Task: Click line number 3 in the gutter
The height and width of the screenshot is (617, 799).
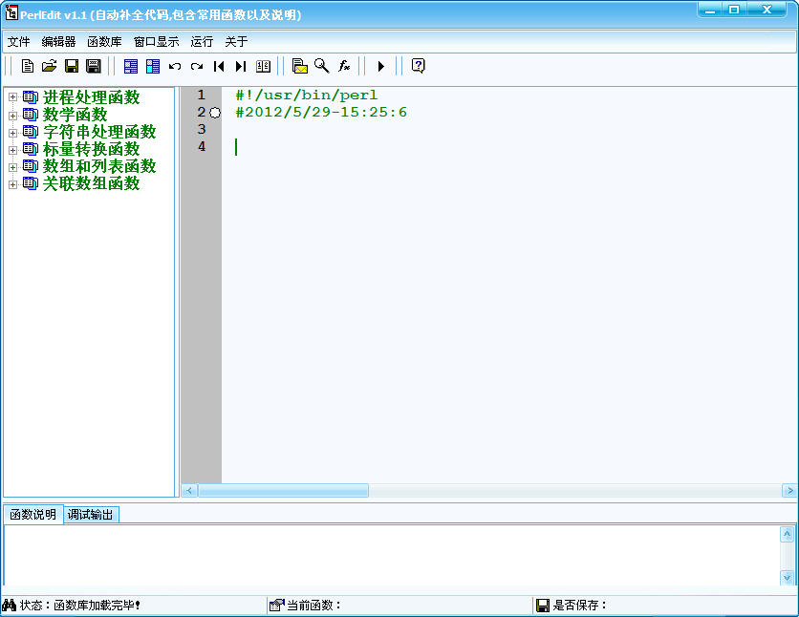Action: pos(202,129)
